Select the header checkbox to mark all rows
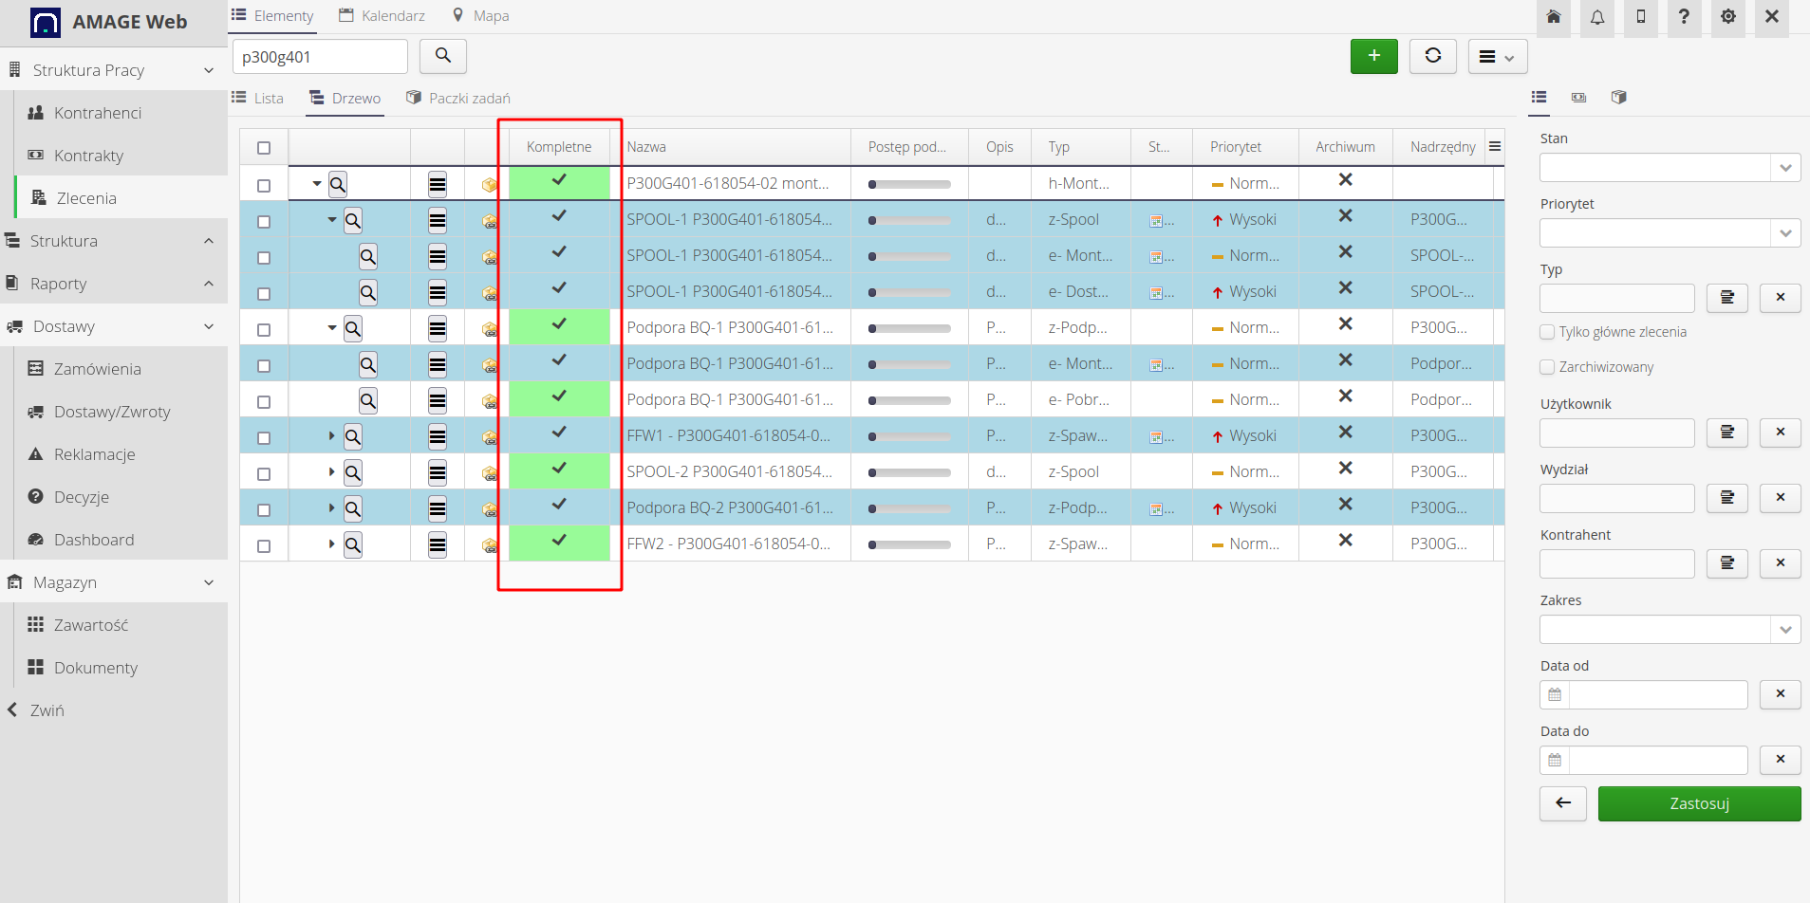This screenshot has height=903, width=1810. tap(264, 147)
